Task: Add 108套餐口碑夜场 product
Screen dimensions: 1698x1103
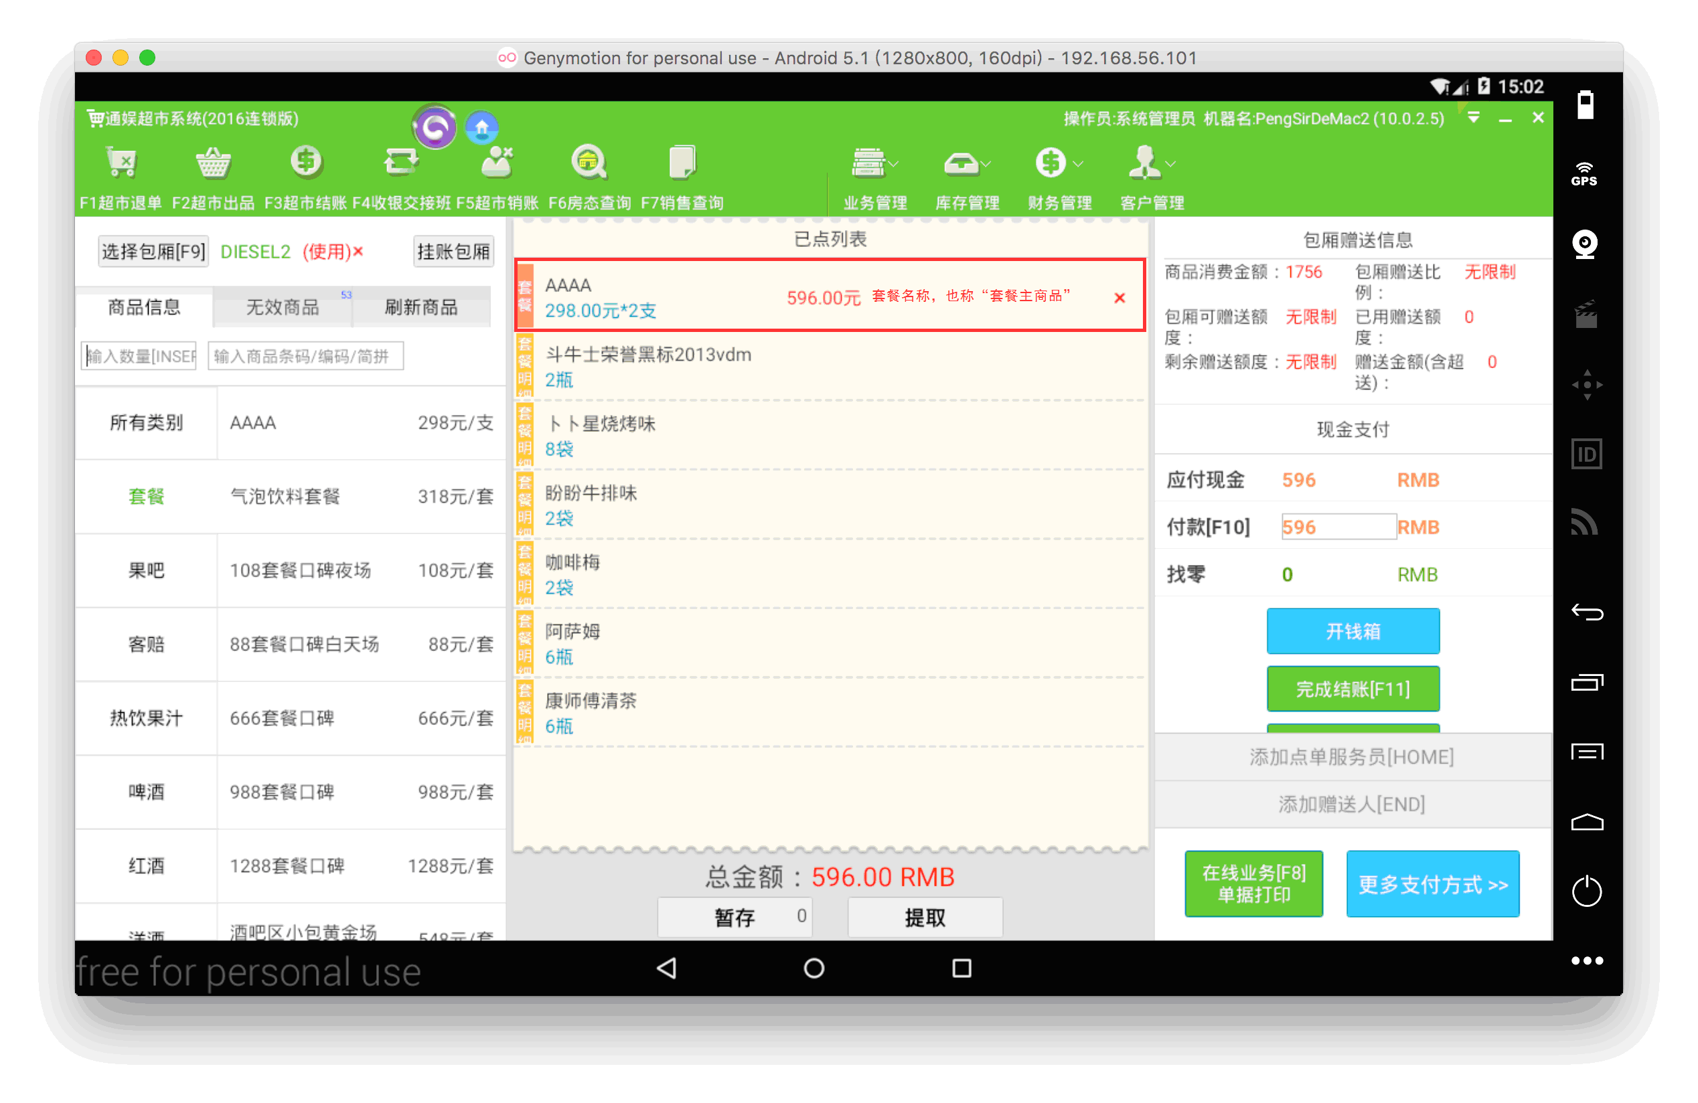Action: tap(361, 570)
